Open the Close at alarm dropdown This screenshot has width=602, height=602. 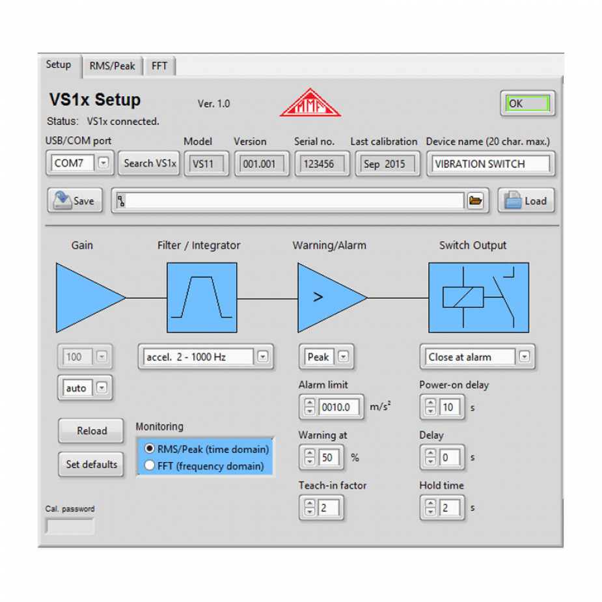pos(526,357)
